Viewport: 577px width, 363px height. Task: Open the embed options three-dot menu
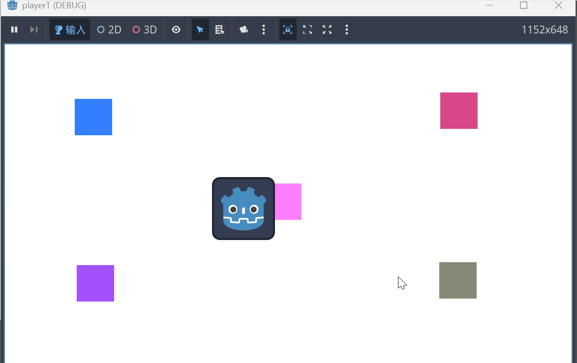[347, 30]
